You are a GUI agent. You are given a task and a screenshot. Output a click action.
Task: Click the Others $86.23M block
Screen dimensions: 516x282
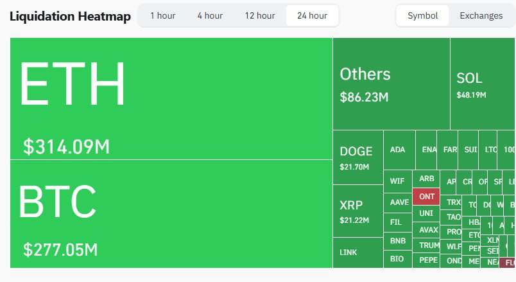pyautogui.click(x=391, y=84)
